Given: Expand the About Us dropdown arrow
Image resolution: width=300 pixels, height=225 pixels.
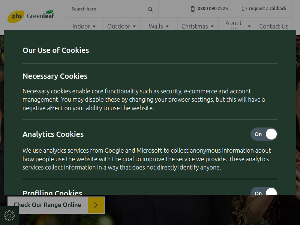Looking at the screenshot, I should pyautogui.click(x=249, y=26).
